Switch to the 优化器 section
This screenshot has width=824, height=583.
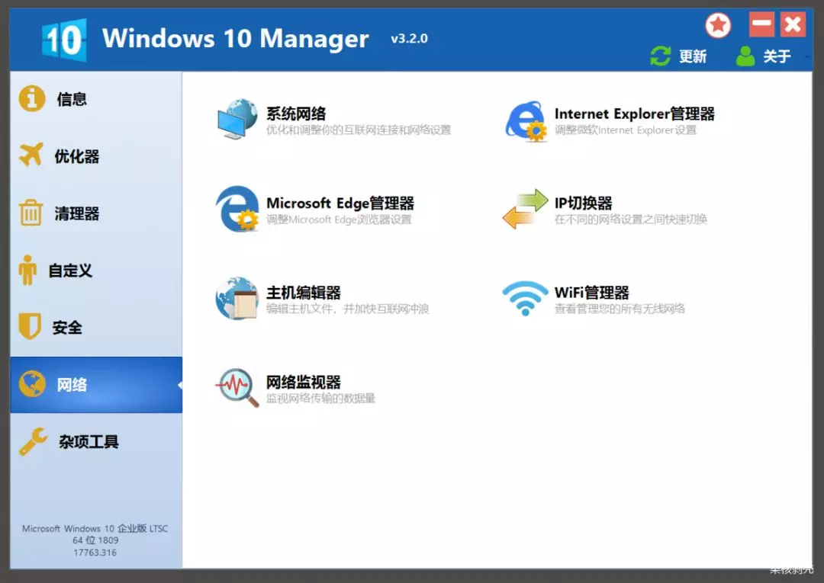pos(96,156)
